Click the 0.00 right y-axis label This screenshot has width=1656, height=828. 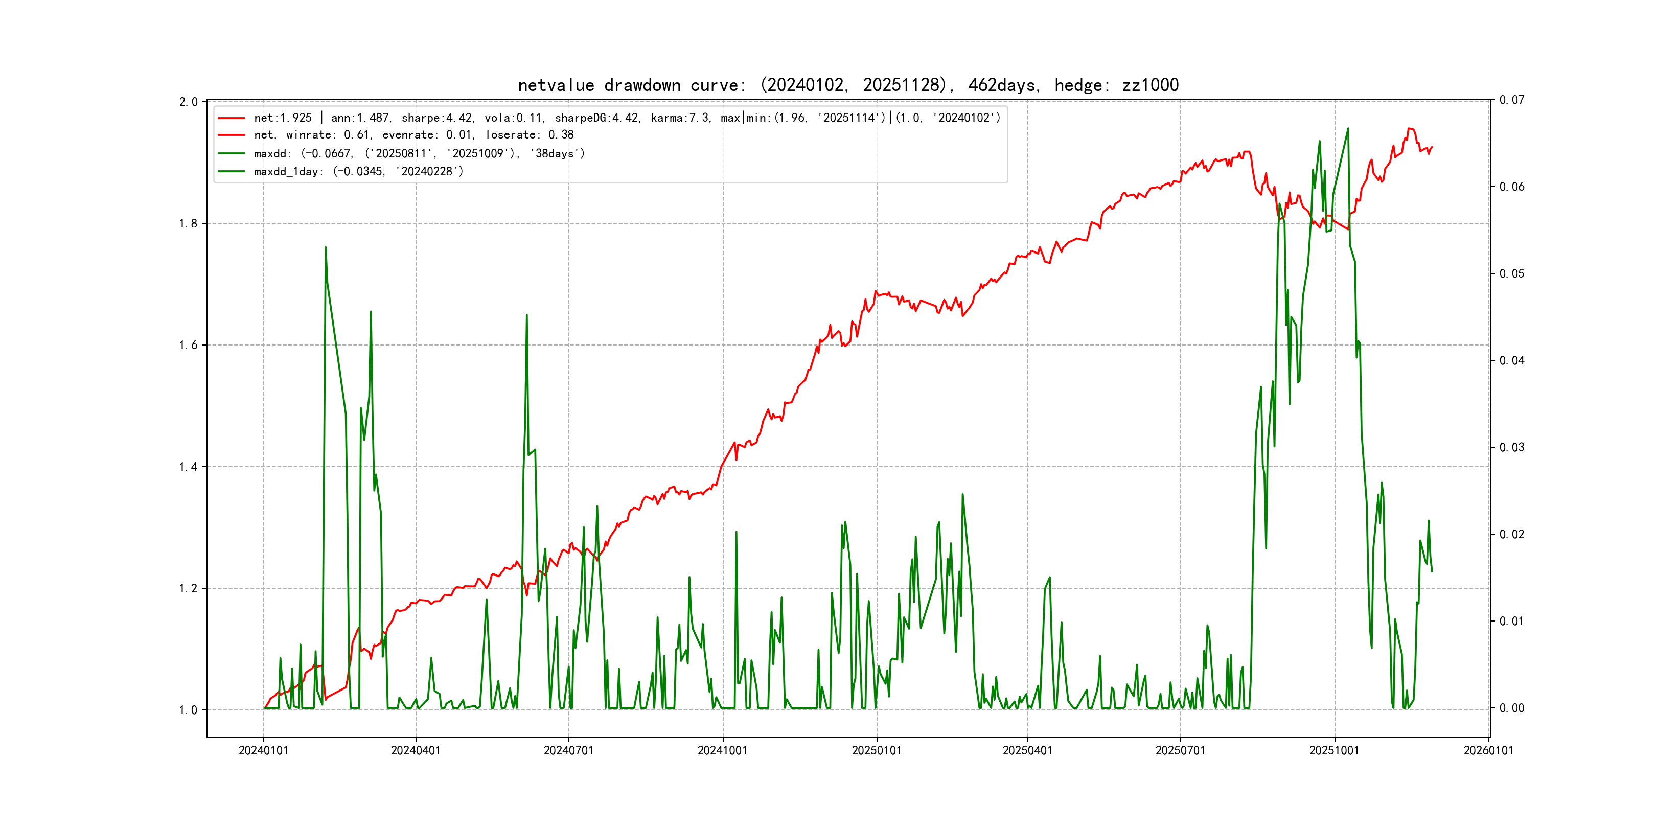(1511, 708)
